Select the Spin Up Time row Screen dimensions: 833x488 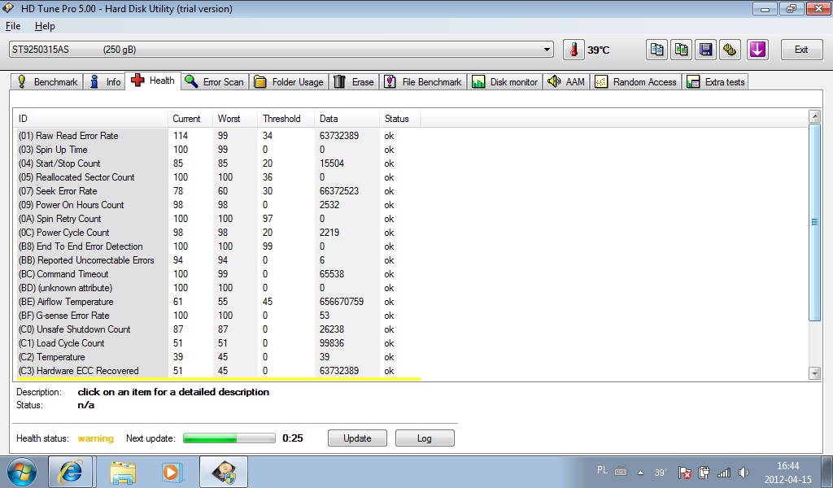(218, 150)
